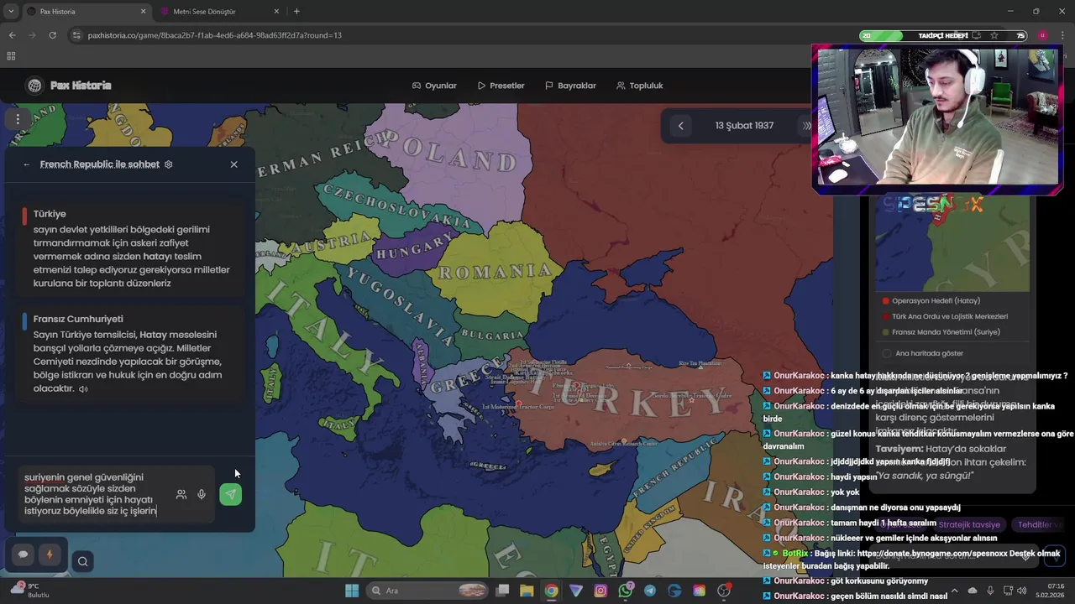This screenshot has height=604, width=1075.
Task: Switch to Metni Sese Dönüştür tab
Action: point(220,12)
